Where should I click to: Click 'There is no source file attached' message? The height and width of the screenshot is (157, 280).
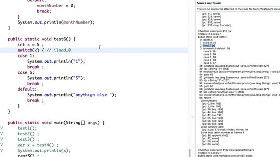click(238, 9)
